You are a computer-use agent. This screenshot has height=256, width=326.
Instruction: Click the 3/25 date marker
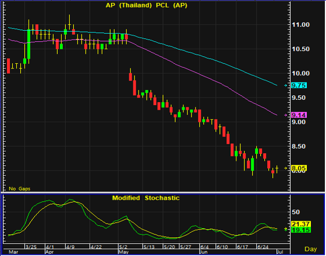point(31,247)
